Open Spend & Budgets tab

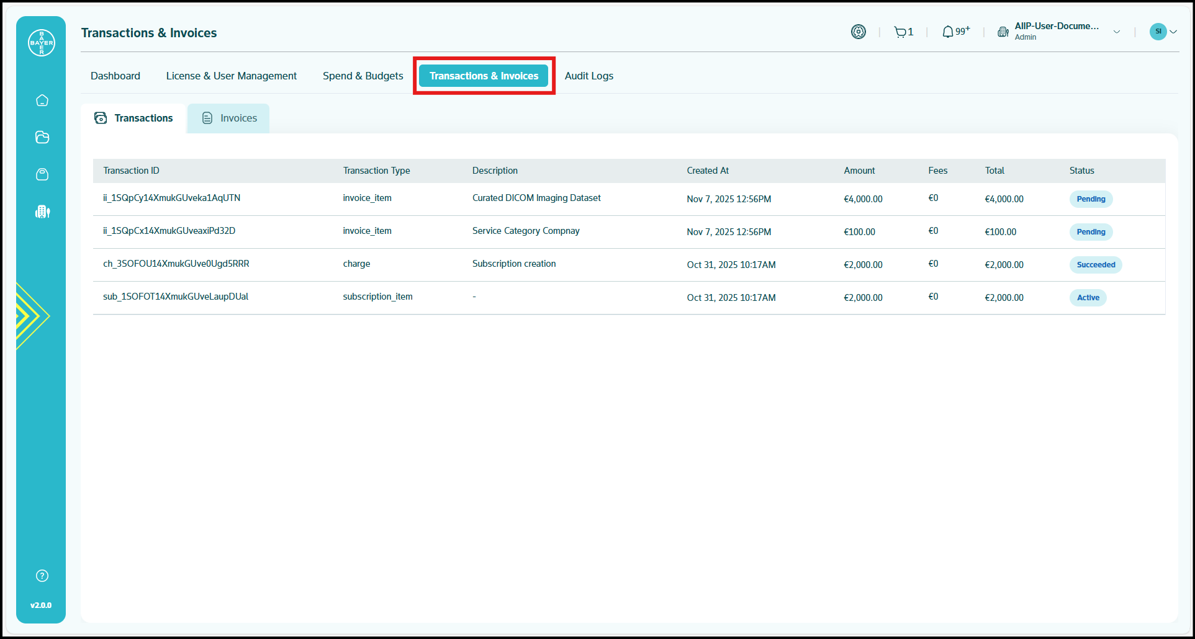pos(363,76)
